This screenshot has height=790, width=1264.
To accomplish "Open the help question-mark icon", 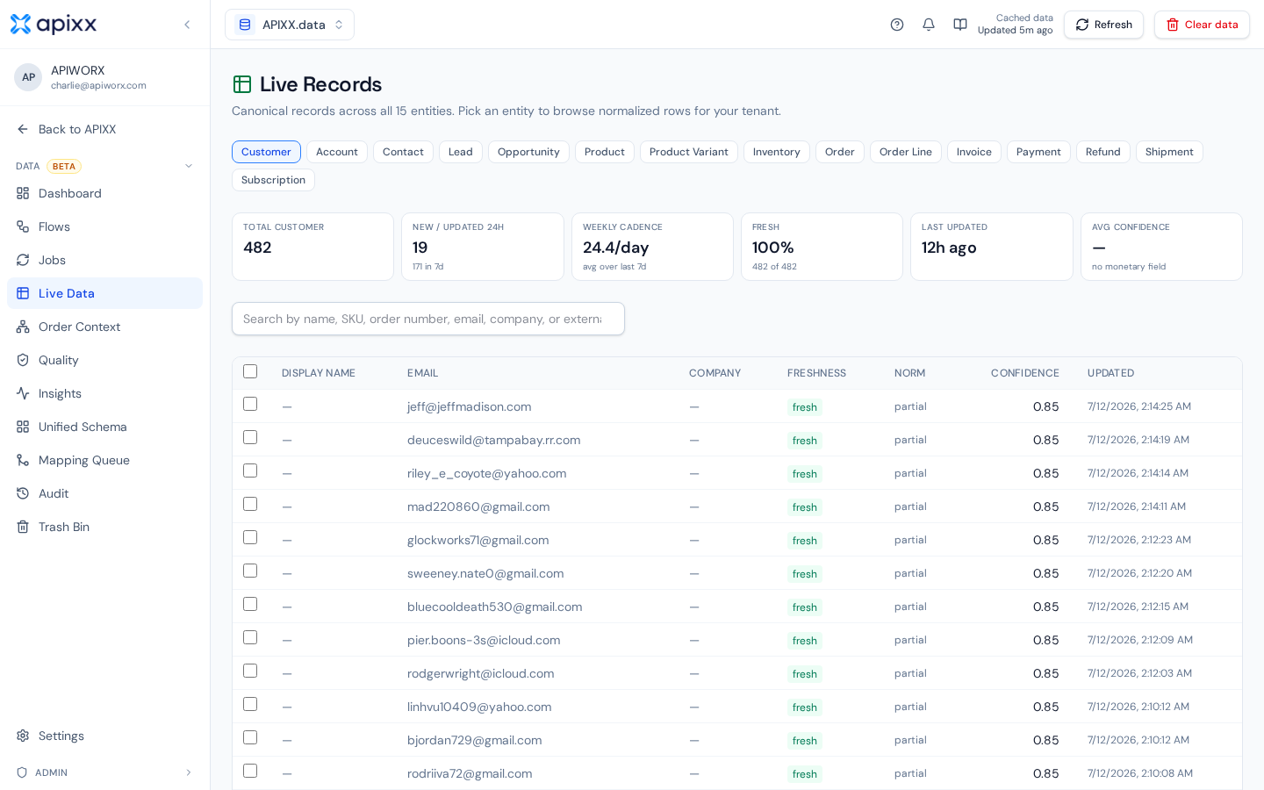I will pos(897,25).
